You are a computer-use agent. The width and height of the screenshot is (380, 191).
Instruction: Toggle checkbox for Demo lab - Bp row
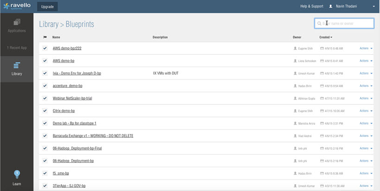coord(45,123)
